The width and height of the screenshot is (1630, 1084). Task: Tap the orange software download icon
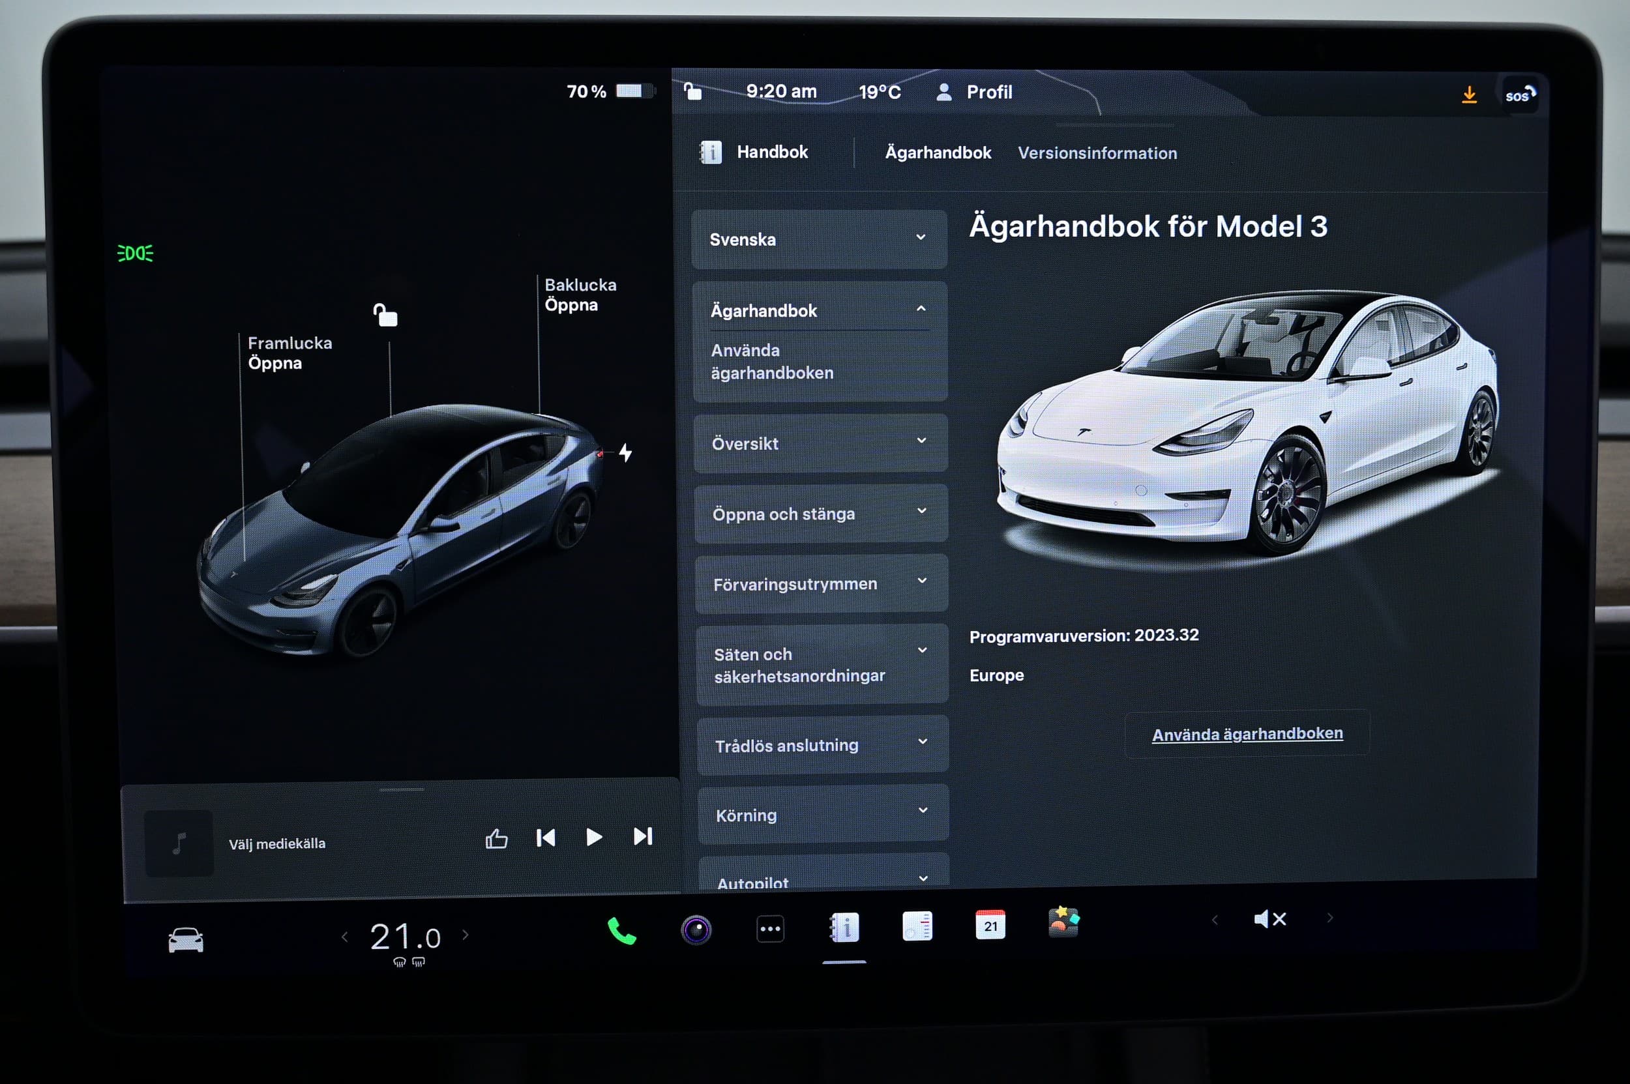tap(1469, 95)
